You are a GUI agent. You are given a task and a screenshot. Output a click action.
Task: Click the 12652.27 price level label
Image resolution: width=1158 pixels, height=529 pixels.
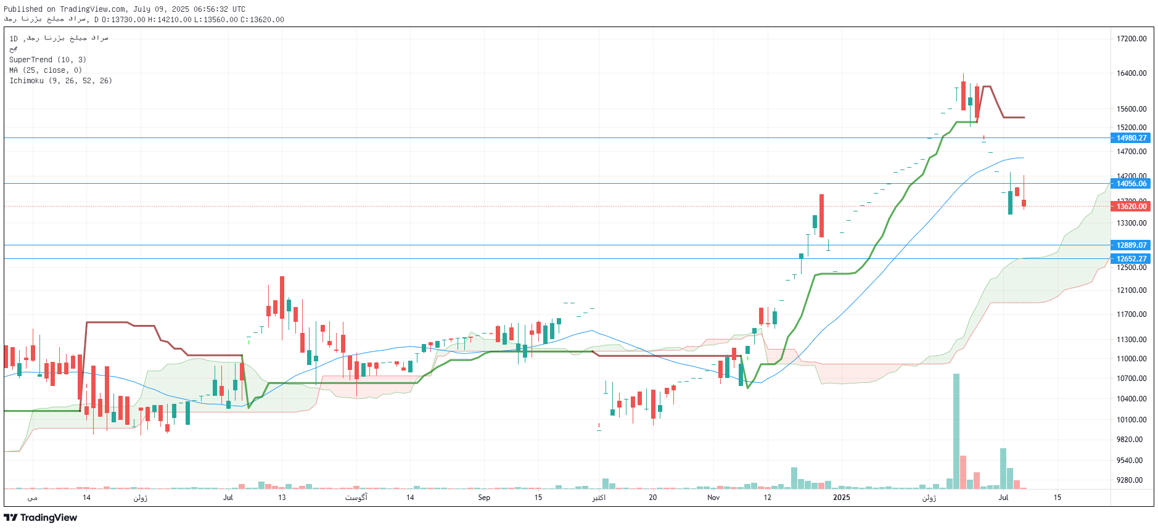(1131, 259)
